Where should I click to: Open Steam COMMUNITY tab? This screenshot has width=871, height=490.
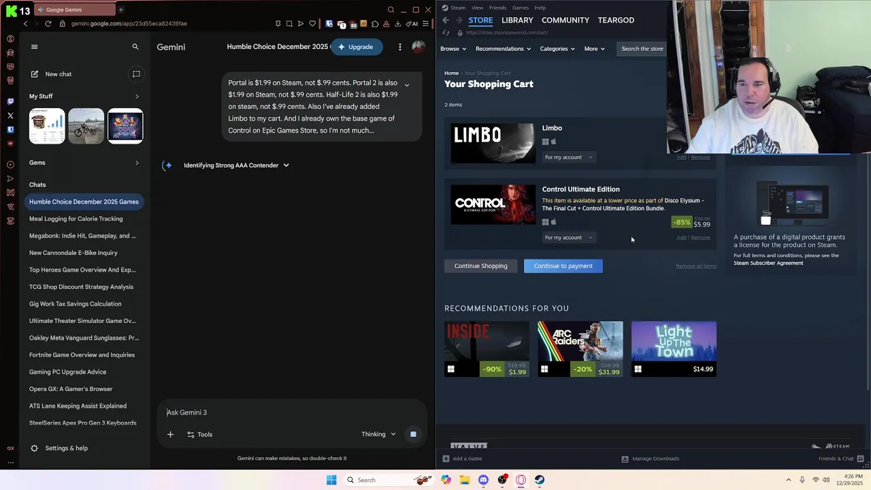tap(565, 20)
